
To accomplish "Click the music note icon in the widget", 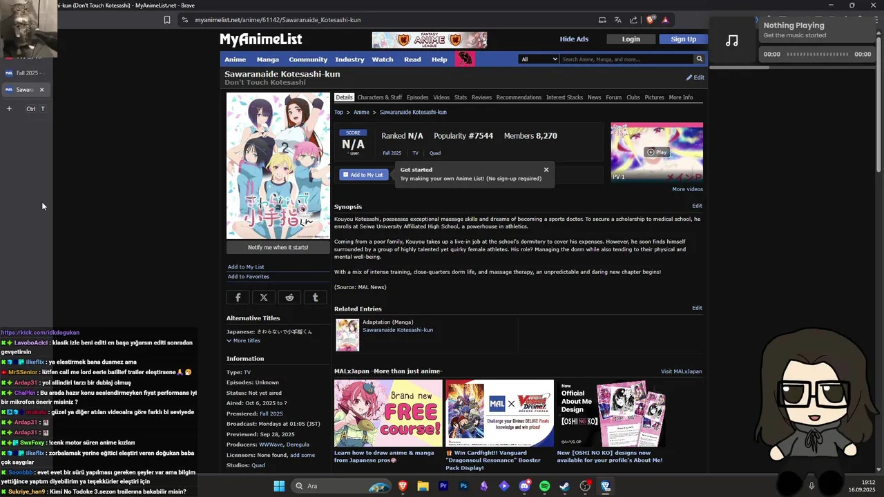I will [732, 41].
